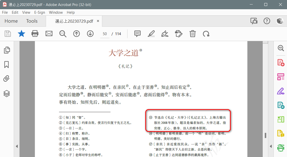Open the E-Sign menu
Image resolution: width=287 pixels, height=157 pixels.
point(39,12)
